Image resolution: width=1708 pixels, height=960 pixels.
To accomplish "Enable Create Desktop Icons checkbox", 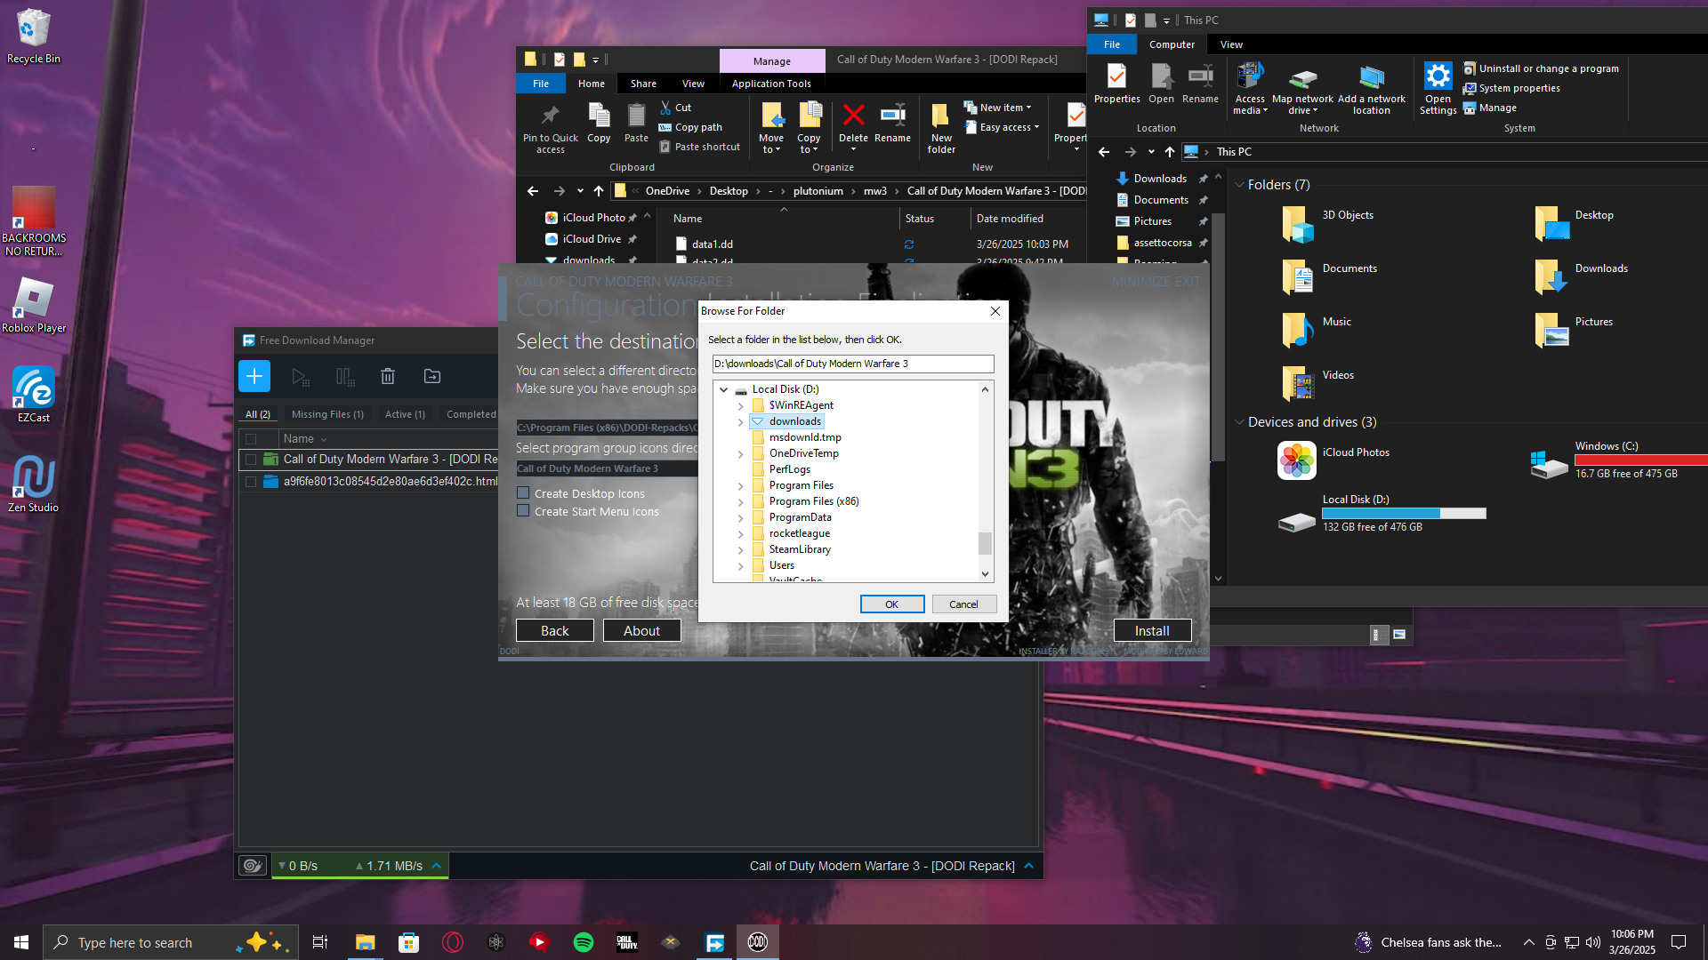I will point(523,492).
